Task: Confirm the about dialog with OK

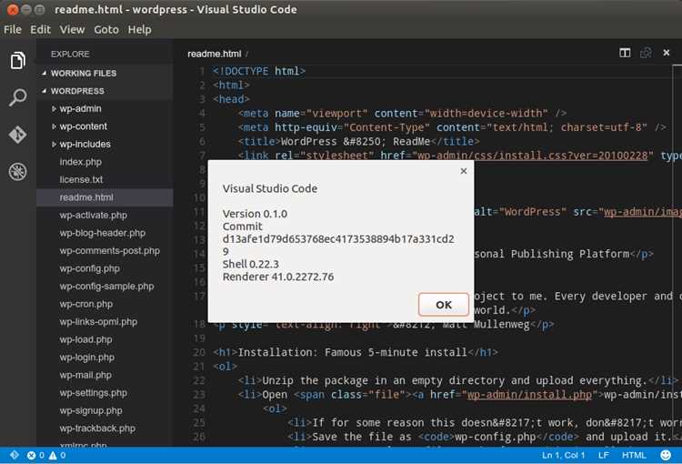Action: coord(443,304)
